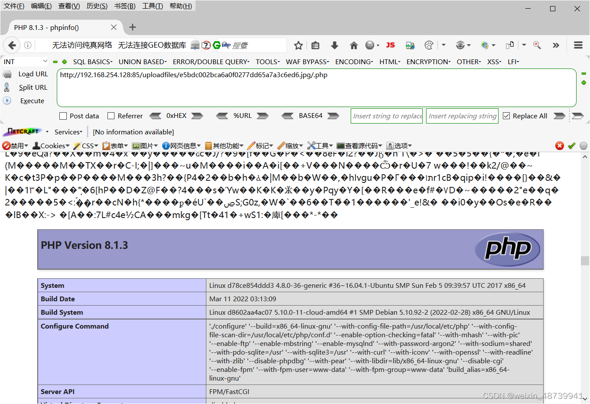Enable the Post data checkbox in HackBar
The image size is (590, 404).
click(x=62, y=116)
